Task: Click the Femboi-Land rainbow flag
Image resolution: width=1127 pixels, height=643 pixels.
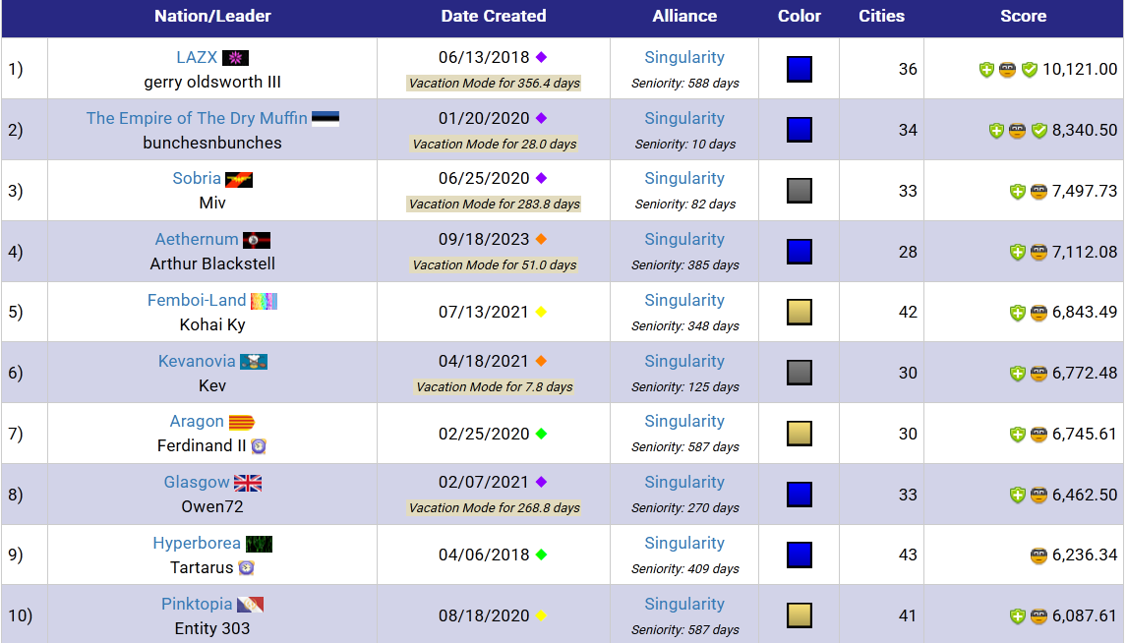Action: (x=264, y=301)
